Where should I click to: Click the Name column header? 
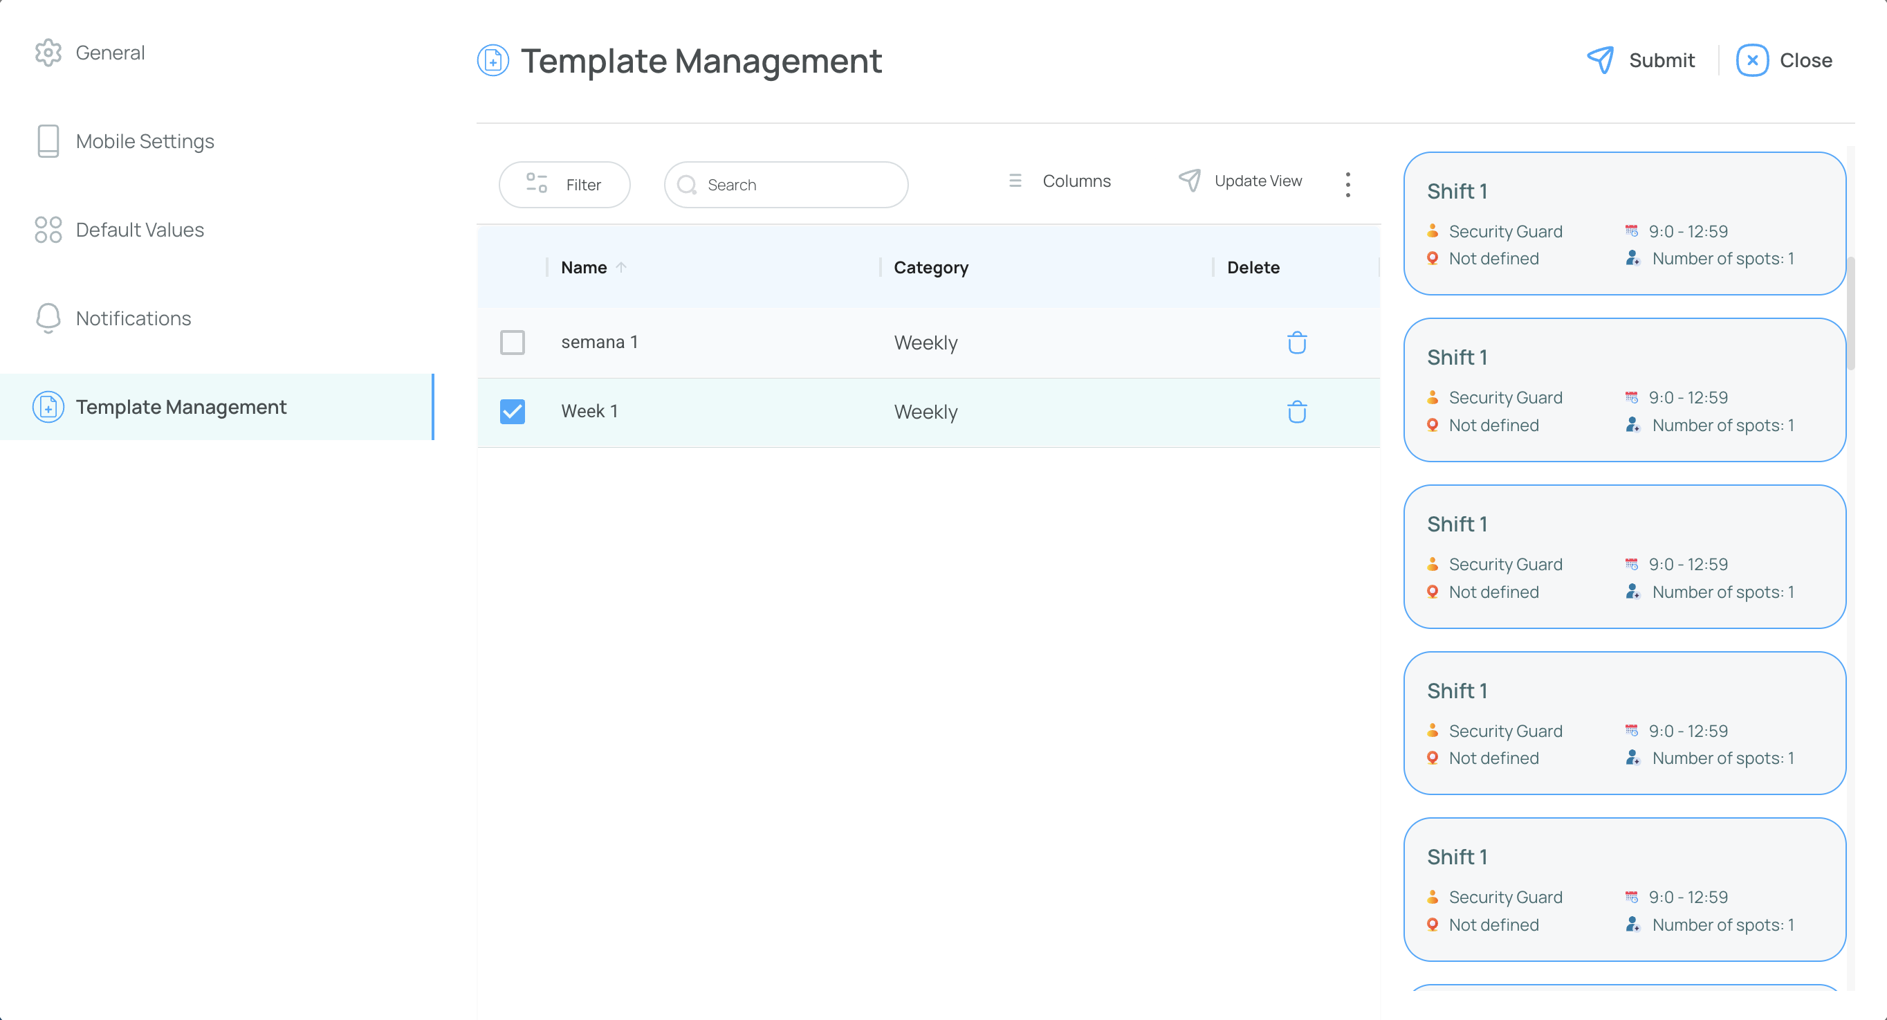[x=584, y=268]
